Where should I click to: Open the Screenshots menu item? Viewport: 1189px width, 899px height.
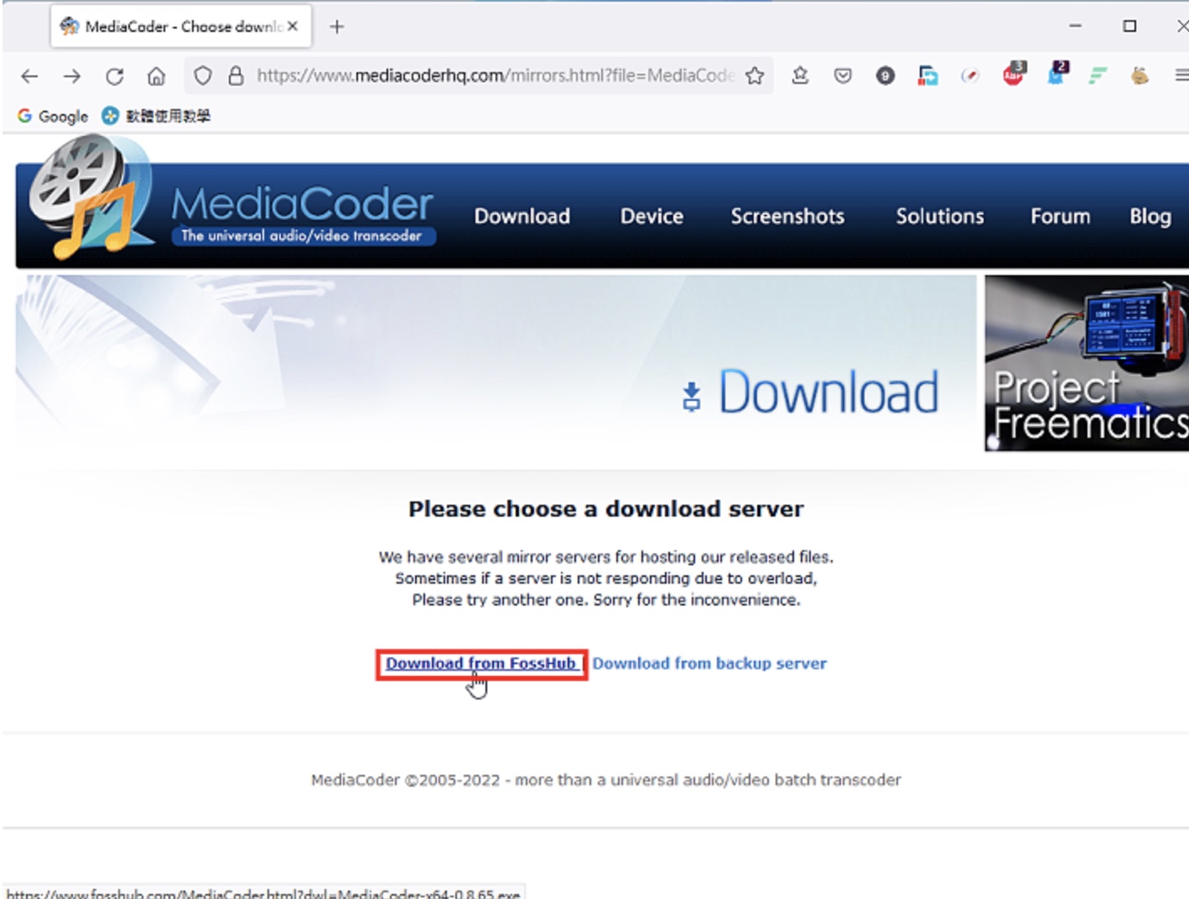(787, 216)
